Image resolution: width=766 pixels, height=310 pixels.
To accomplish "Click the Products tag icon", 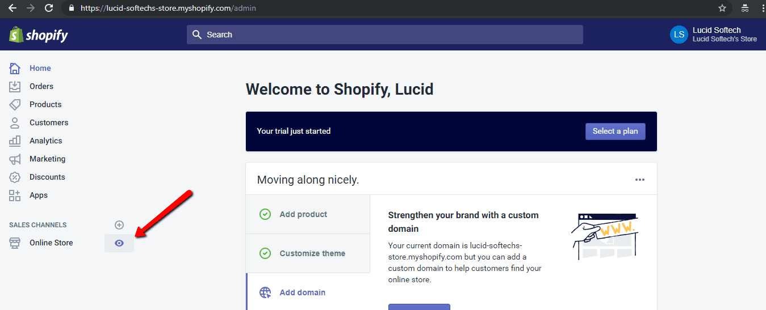I will coord(15,104).
